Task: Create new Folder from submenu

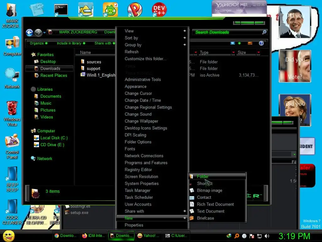Action: point(217,176)
